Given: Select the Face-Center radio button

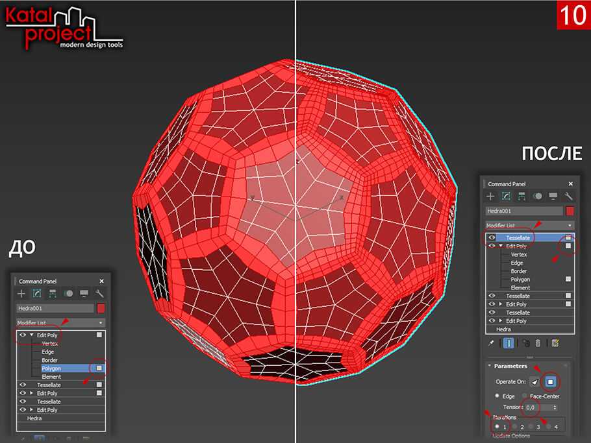Looking at the screenshot, I should pyautogui.click(x=524, y=396).
